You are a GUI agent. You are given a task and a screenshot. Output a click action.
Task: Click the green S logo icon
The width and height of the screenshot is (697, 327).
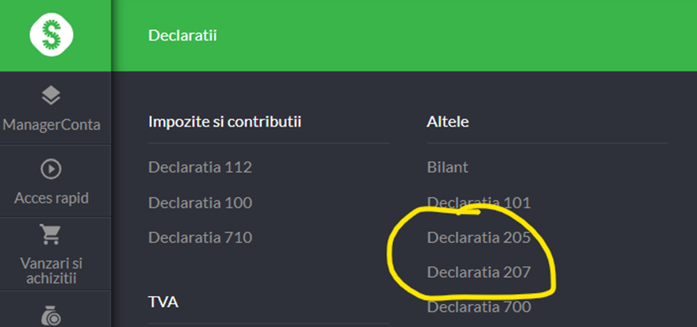coord(52,35)
